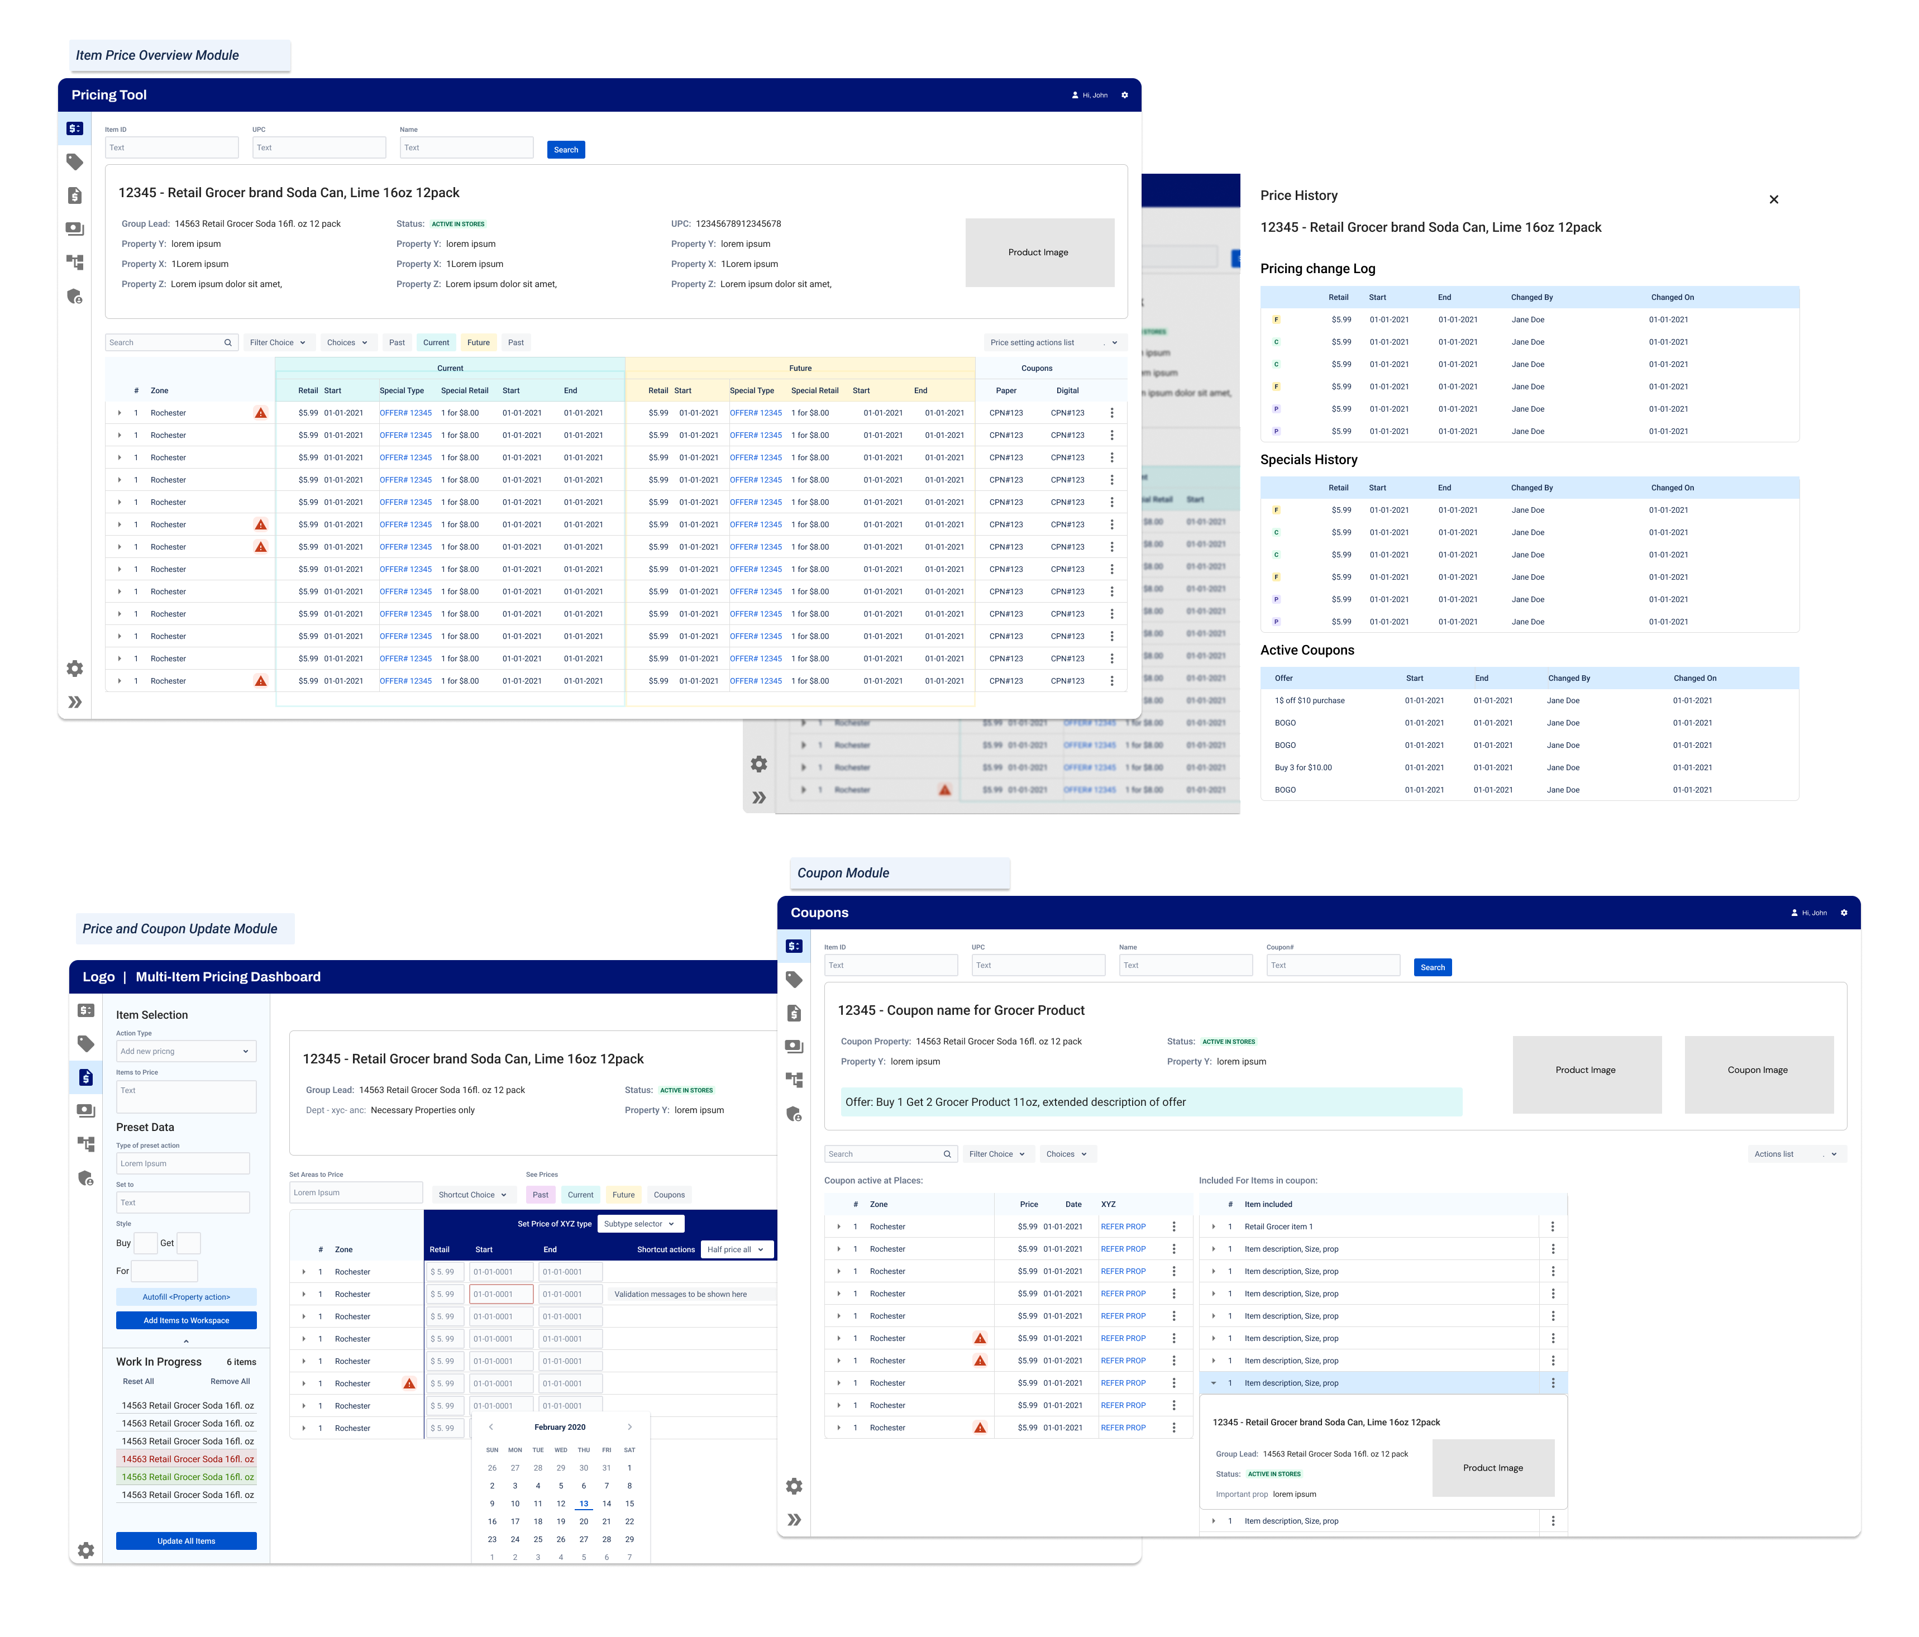Click Reset All in Work In Progress
Viewport: 1919px width, 1637px height.
[x=138, y=1381]
